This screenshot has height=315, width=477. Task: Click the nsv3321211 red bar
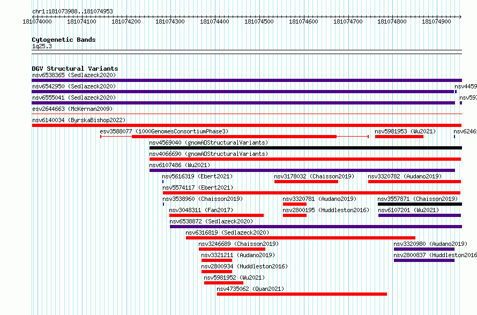pyautogui.click(x=217, y=260)
